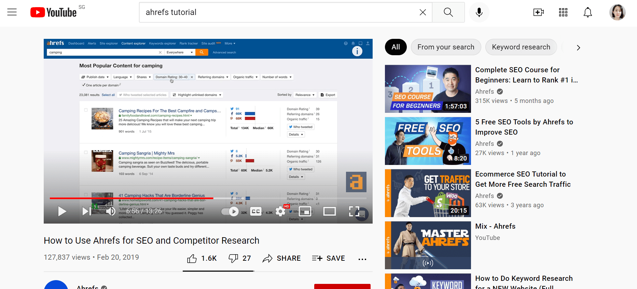Enable miniplayer mode
Image resolution: width=637 pixels, height=289 pixels.
click(x=305, y=211)
